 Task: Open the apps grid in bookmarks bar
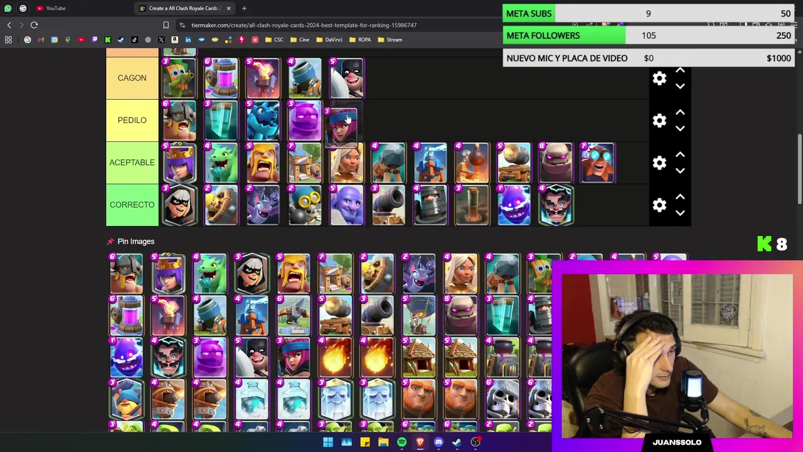click(x=8, y=40)
